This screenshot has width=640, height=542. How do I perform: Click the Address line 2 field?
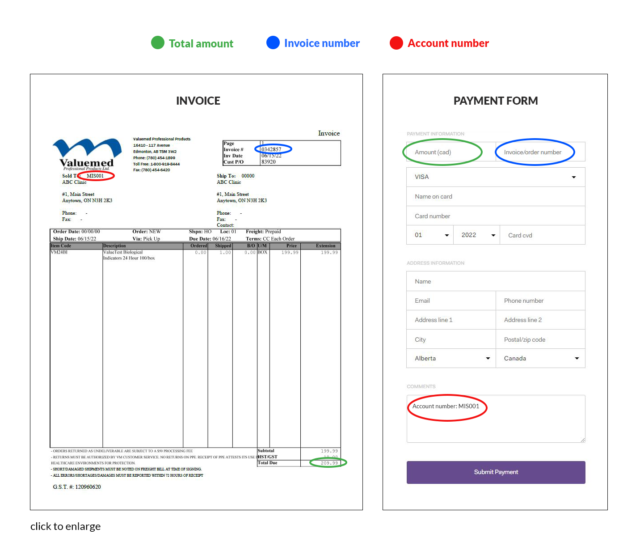click(540, 320)
